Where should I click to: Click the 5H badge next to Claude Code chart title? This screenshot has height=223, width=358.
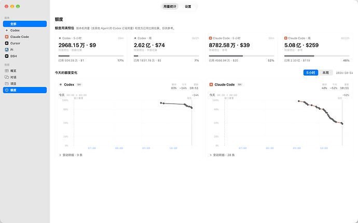click(240, 84)
